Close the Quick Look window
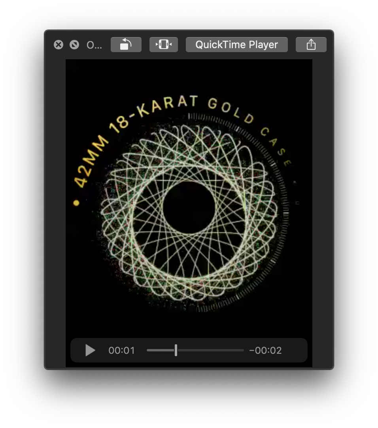 (x=59, y=45)
